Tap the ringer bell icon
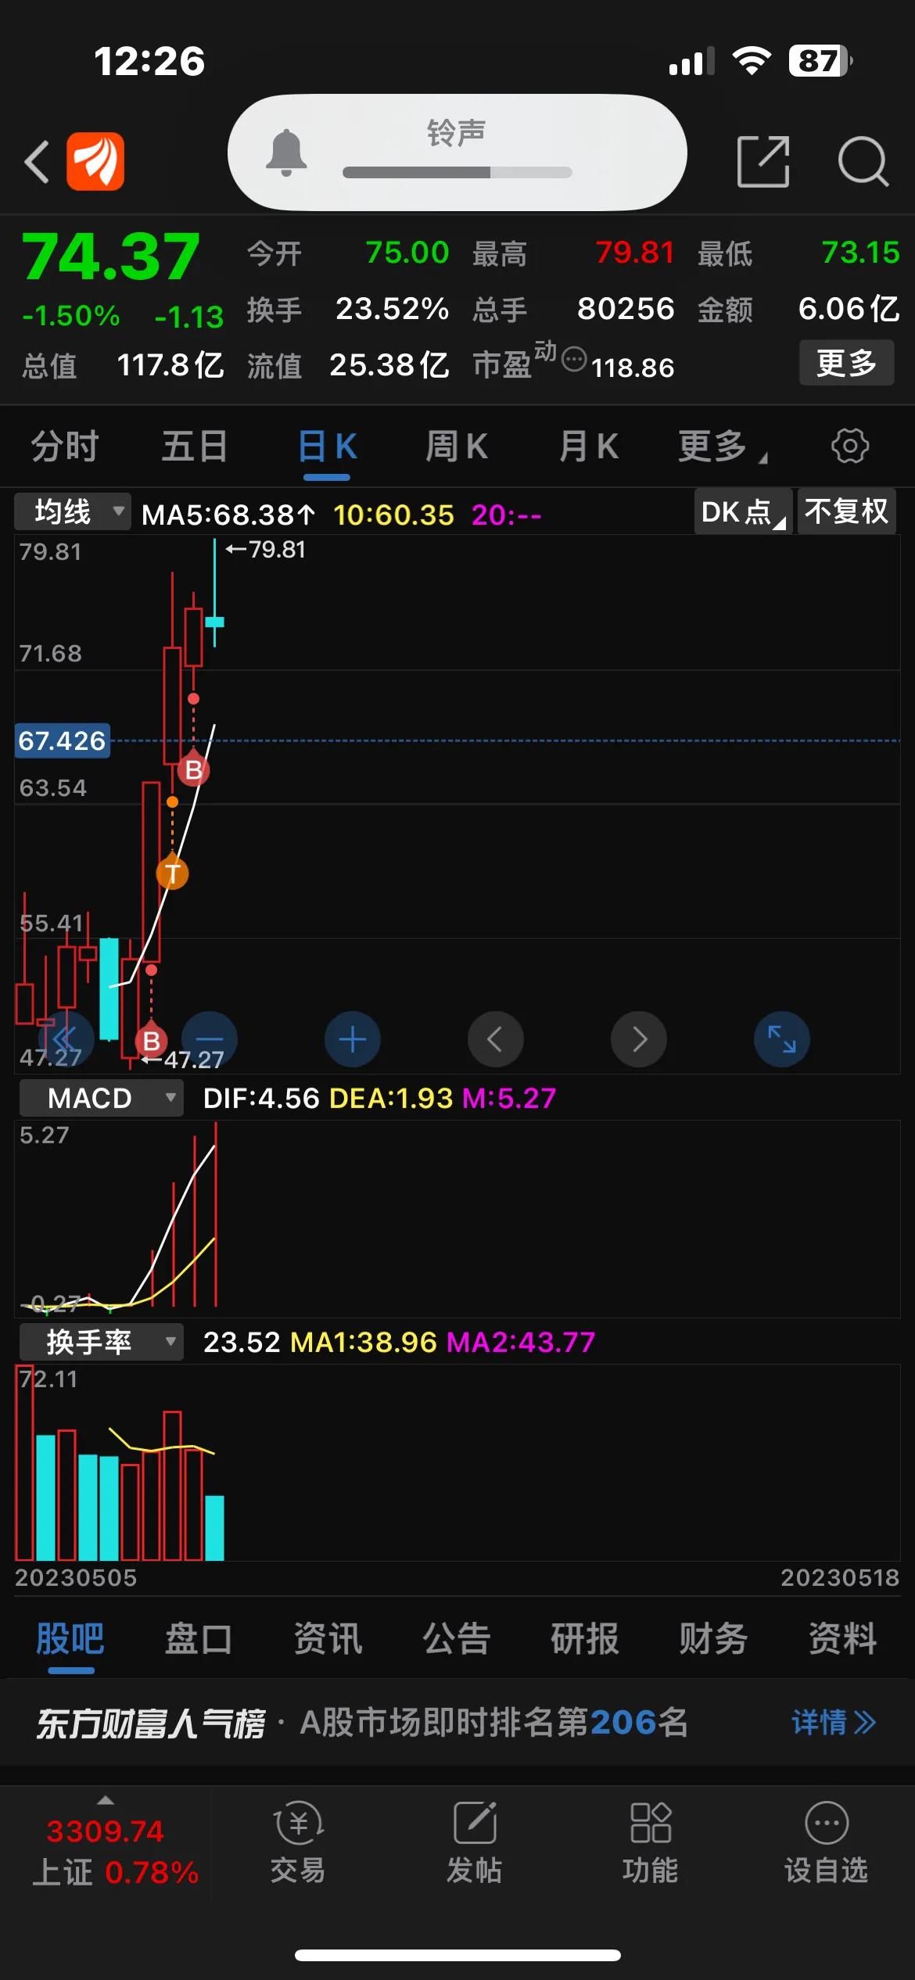 pos(286,152)
